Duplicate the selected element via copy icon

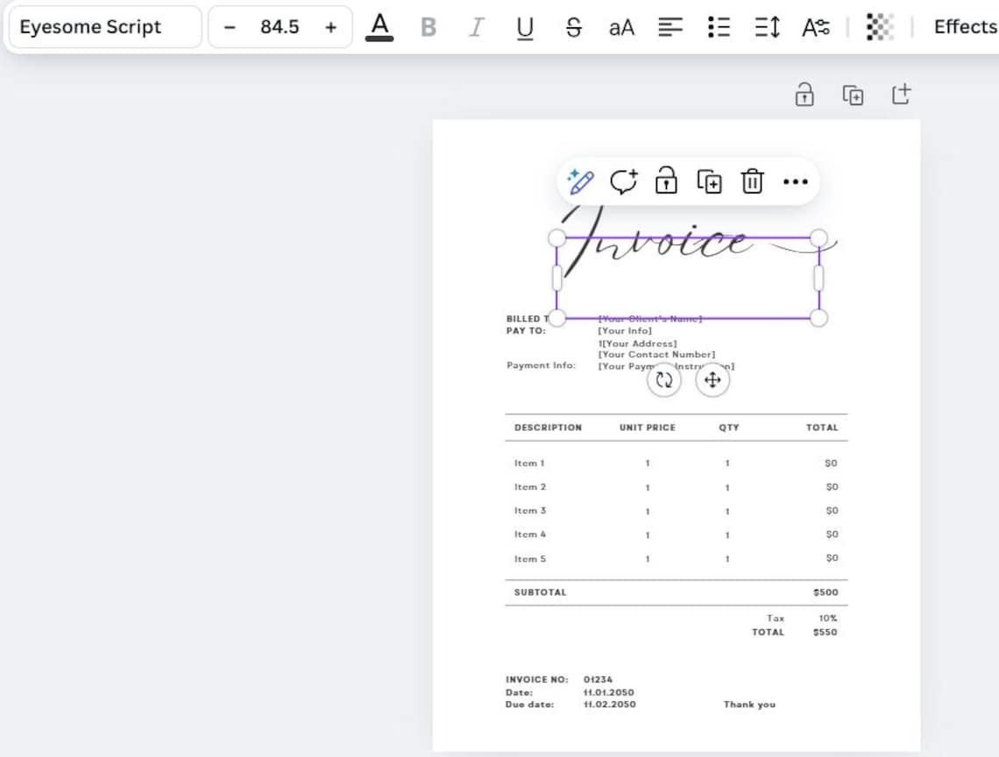[x=710, y=181]
